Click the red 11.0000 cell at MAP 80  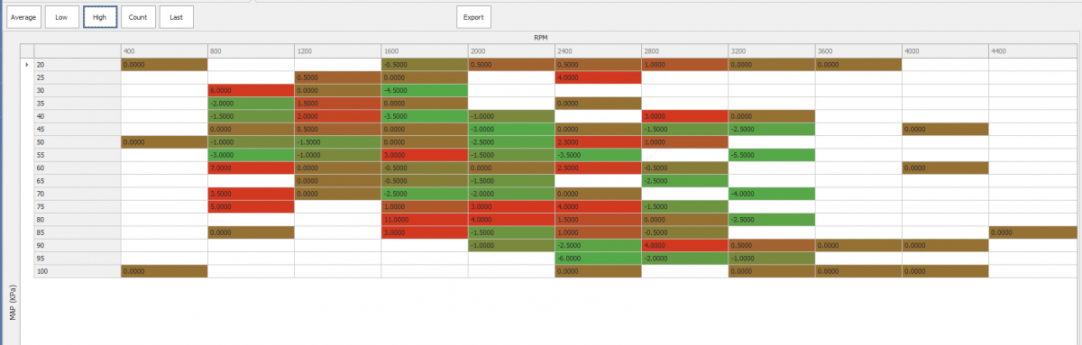coord(425,220)
